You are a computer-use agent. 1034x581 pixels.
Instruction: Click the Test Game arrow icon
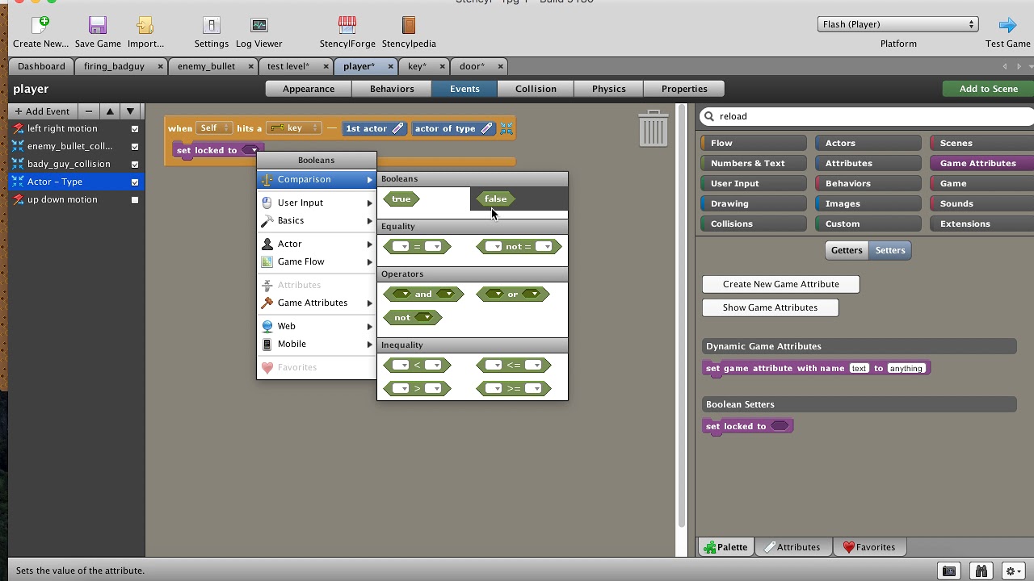(1007, 26)
